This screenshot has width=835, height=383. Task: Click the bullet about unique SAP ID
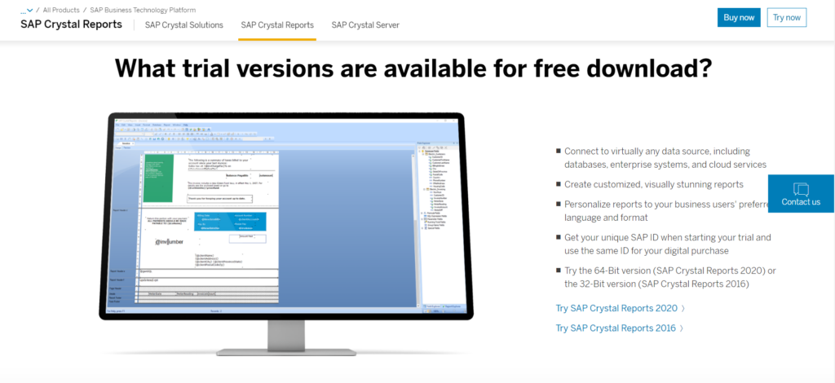tap(667, 244)
